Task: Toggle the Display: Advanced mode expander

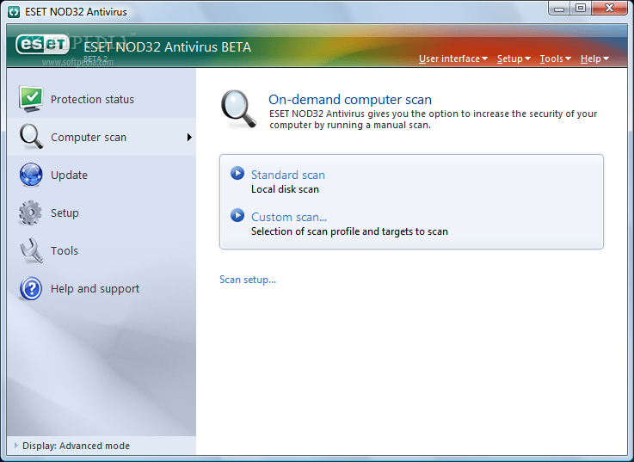Action: pos(16,446)
